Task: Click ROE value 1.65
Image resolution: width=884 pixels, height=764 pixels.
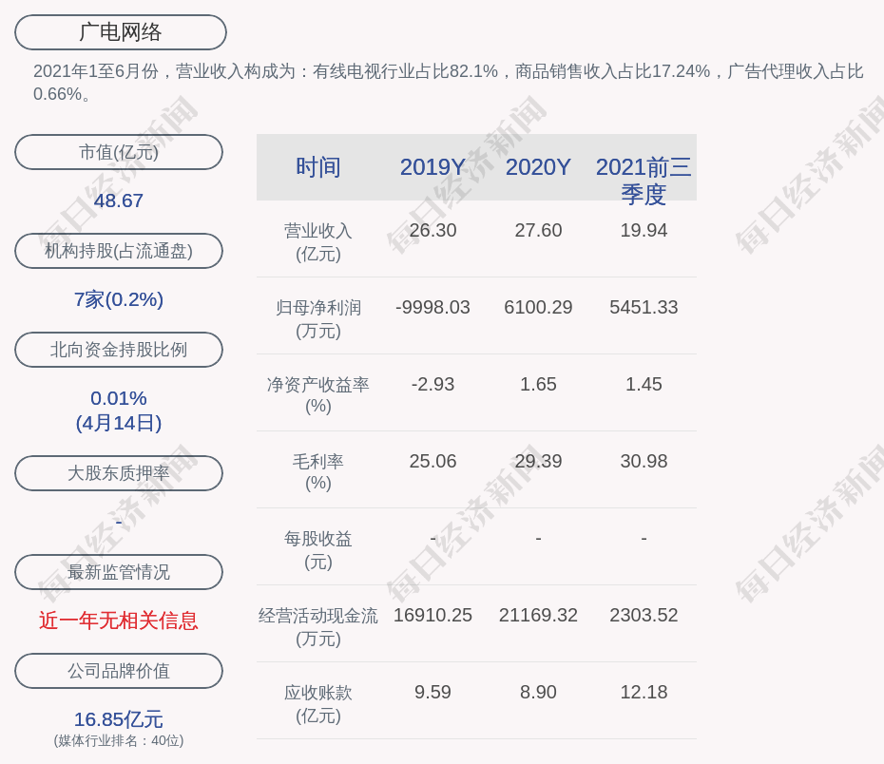Action: tap(538, 384)
